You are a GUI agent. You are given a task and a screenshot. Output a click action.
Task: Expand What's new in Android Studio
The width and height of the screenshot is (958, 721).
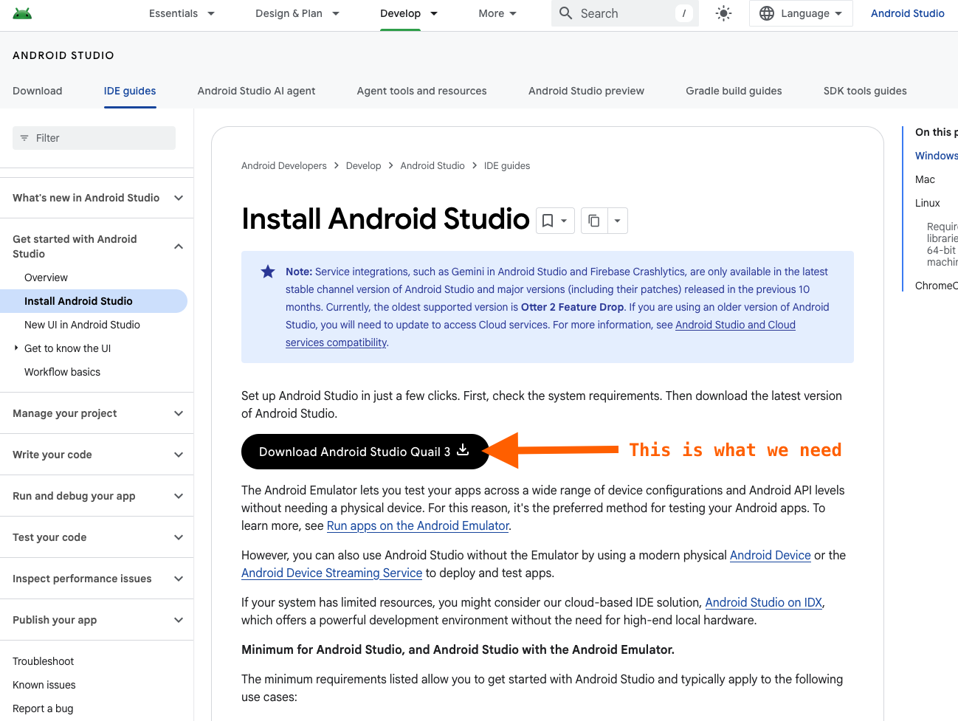(97, 198)
